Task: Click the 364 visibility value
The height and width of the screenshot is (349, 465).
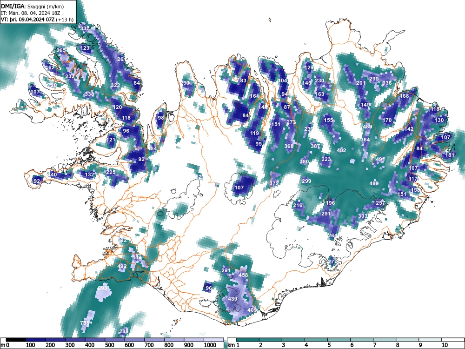Action: point(365,140)
